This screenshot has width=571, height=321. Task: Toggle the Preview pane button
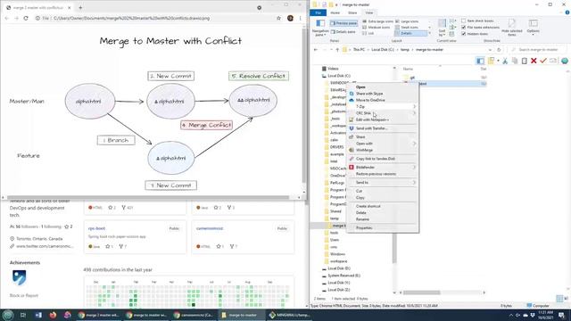coord(343,23)
